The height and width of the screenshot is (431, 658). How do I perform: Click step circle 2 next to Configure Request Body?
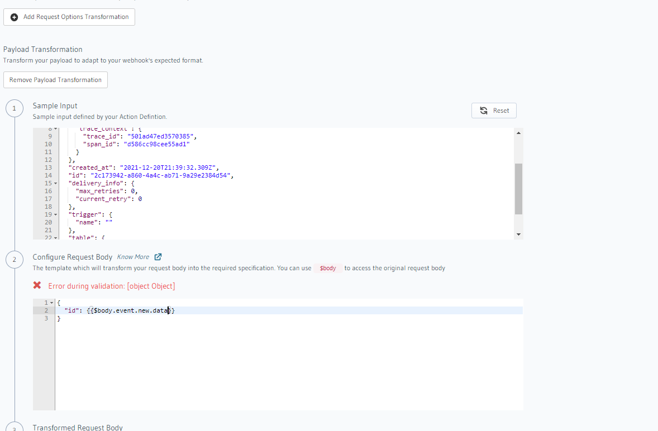15,259
